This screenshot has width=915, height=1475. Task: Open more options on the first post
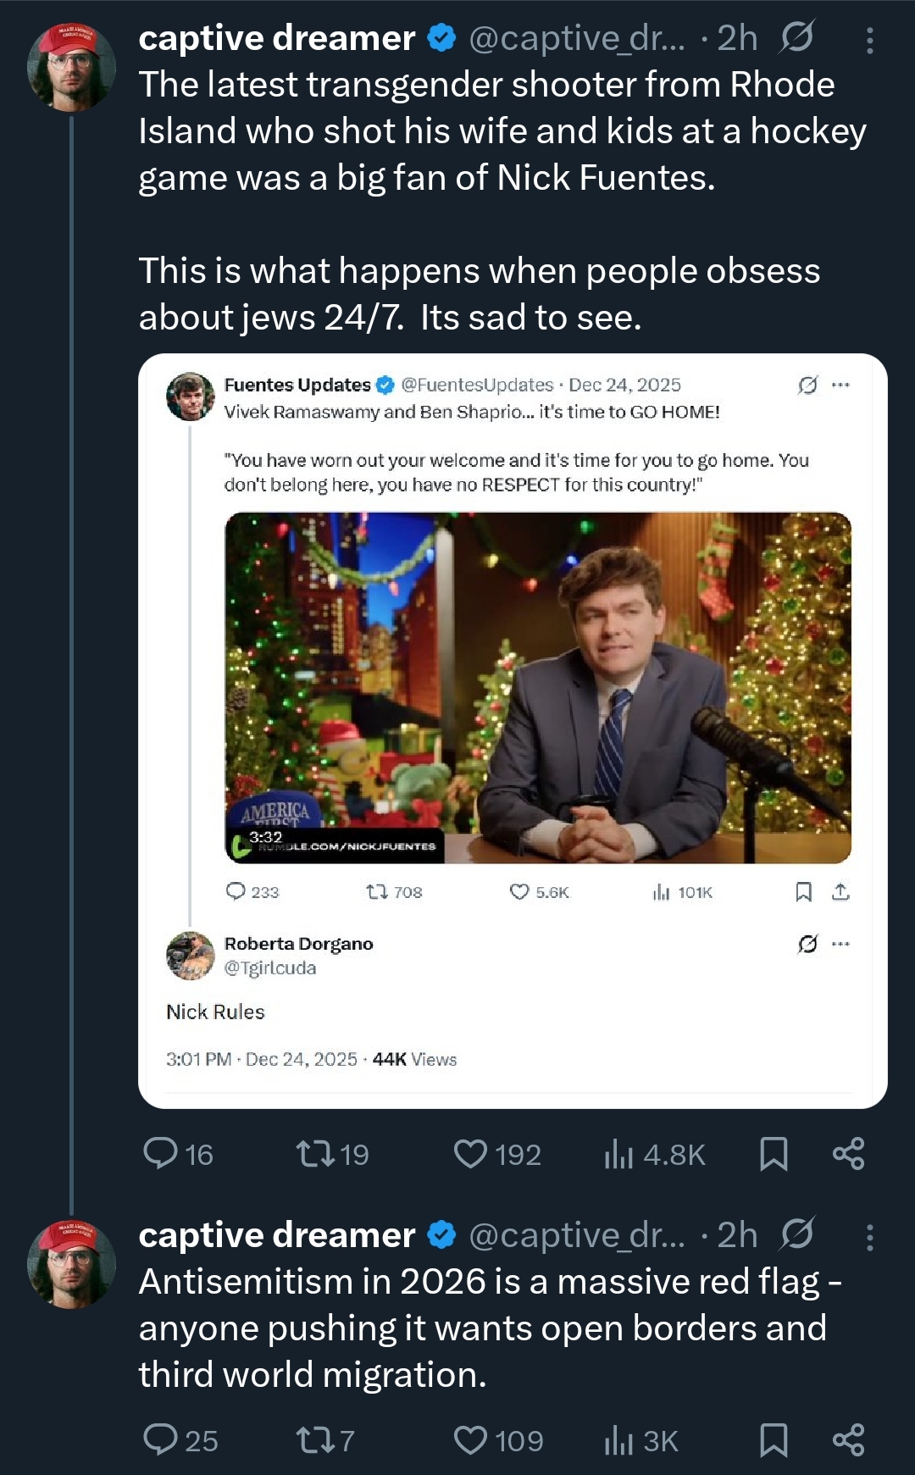(x=869, y=40)
